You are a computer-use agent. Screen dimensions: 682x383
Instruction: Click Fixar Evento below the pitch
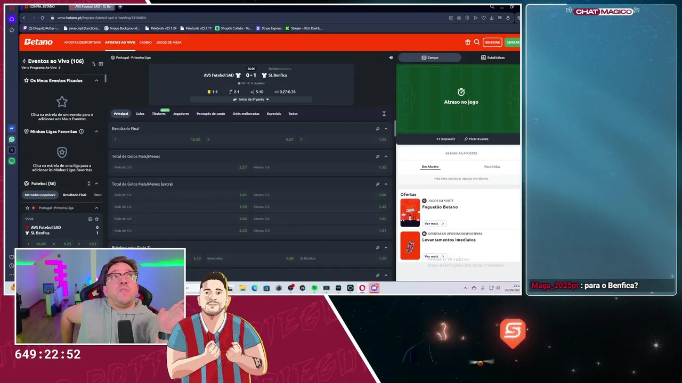(x=476, y=139)
